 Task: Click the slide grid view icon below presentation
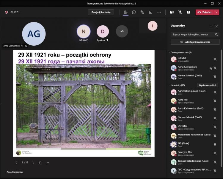(40, 163)
